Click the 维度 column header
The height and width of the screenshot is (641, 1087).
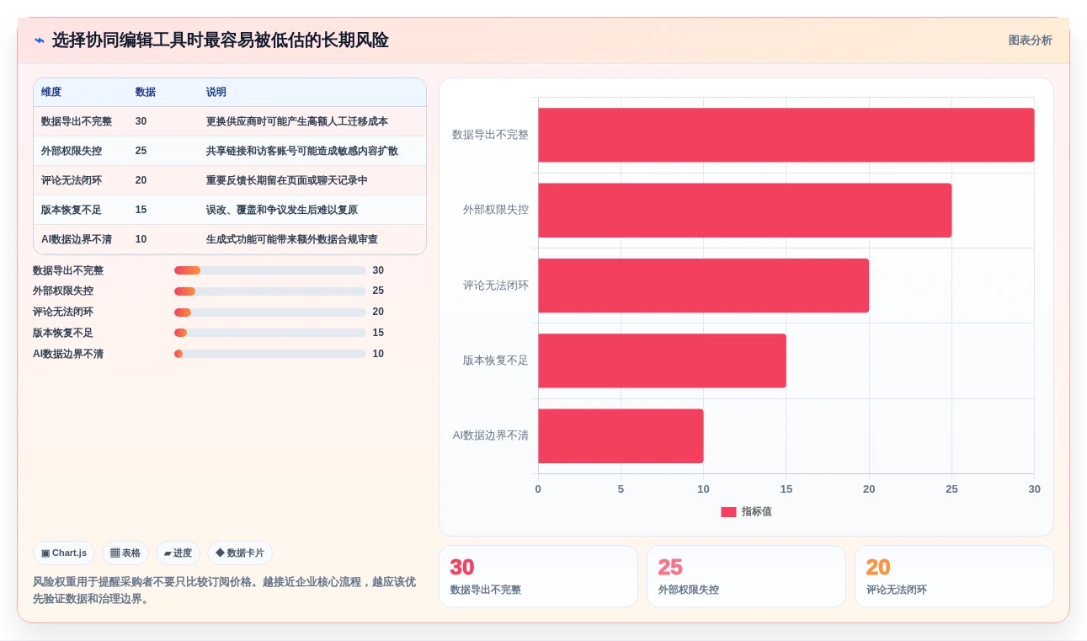click(51, 92)
